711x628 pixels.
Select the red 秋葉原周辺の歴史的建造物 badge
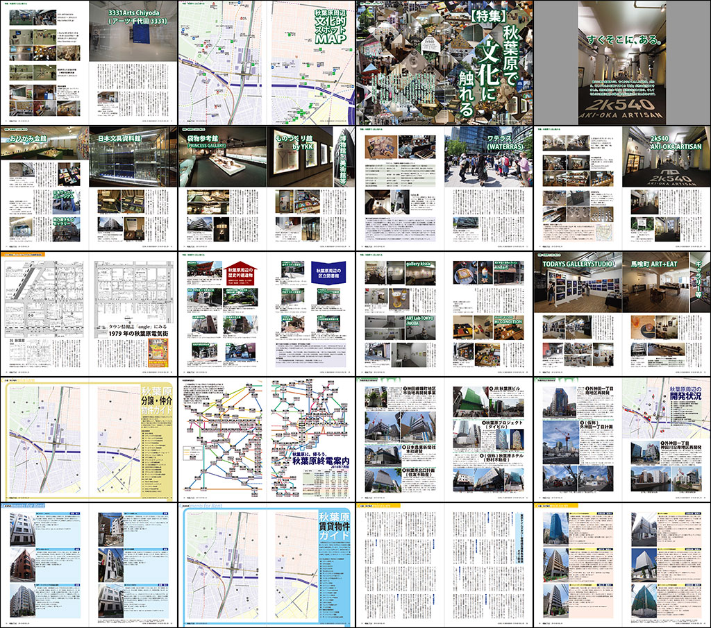click(240, 273)
